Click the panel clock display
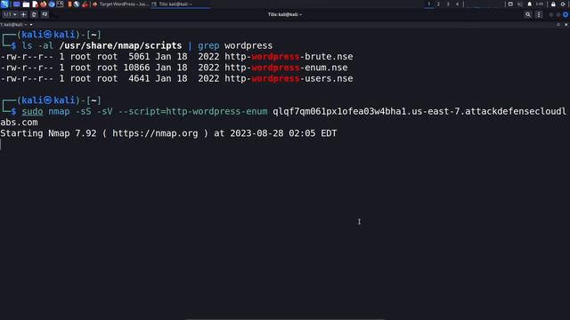 pos(540,4)
